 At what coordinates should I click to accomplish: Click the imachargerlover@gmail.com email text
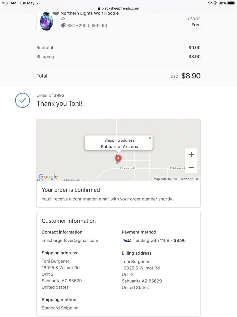point(70,240)
